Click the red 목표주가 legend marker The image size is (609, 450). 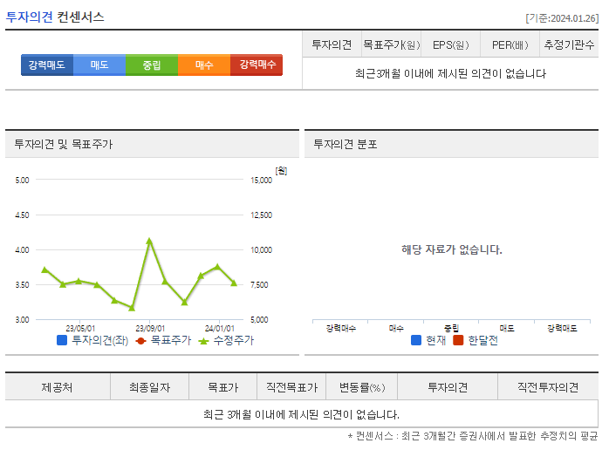click(140, 340)
